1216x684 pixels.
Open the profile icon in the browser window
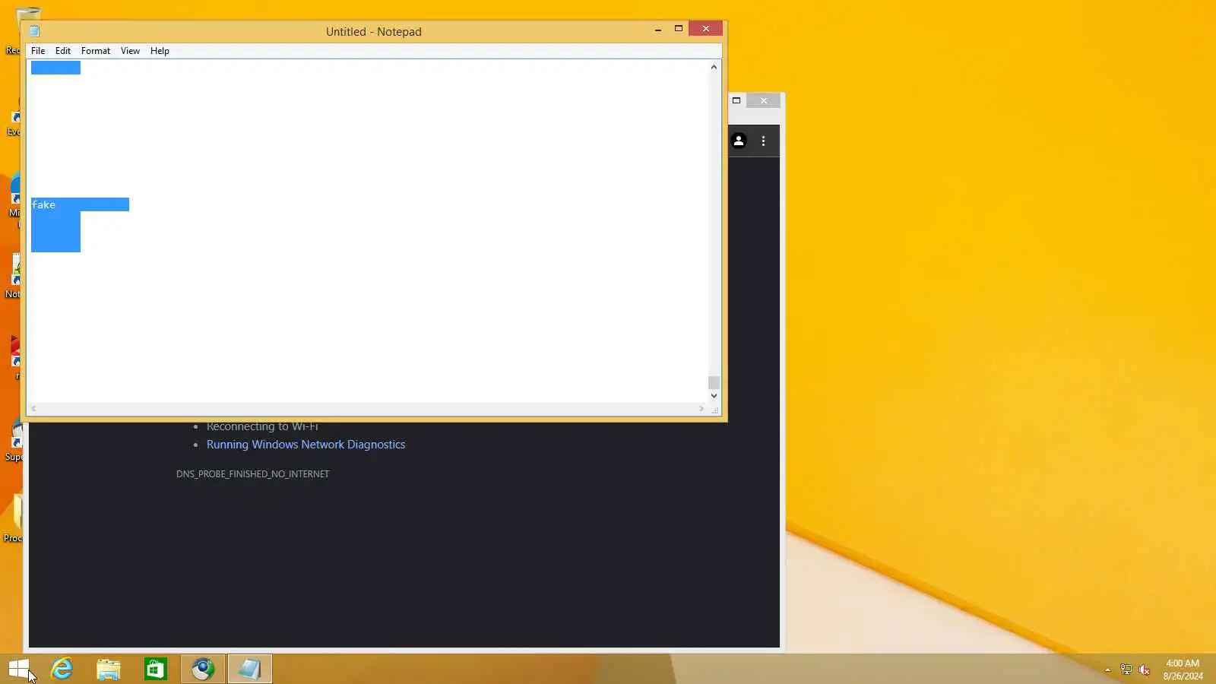coord(739,141)
